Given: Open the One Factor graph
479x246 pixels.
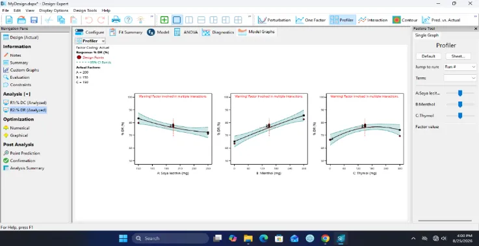Looking at the screenshot, I should 311,20.
